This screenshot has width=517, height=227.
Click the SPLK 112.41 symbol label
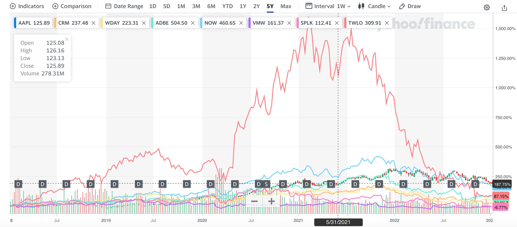tap(316, 23)
